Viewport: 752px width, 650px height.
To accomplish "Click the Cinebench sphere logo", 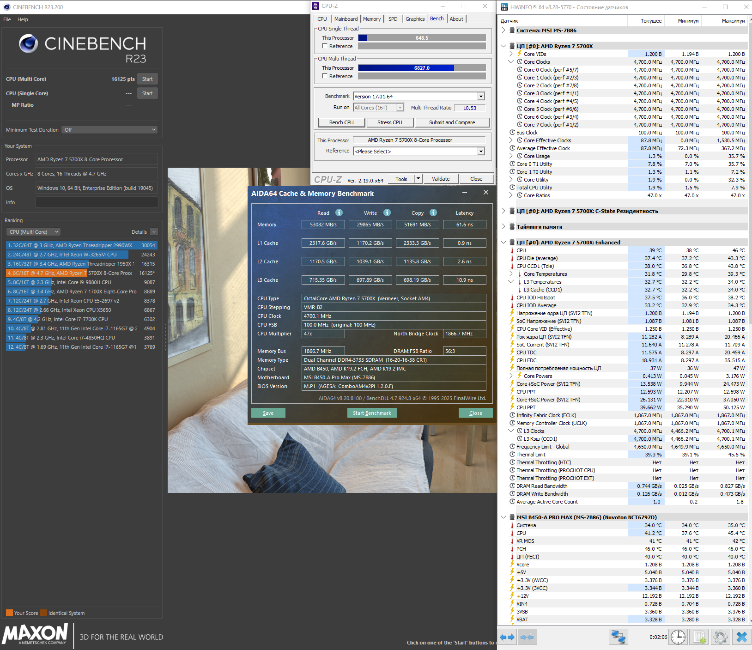I will [29, 43].
